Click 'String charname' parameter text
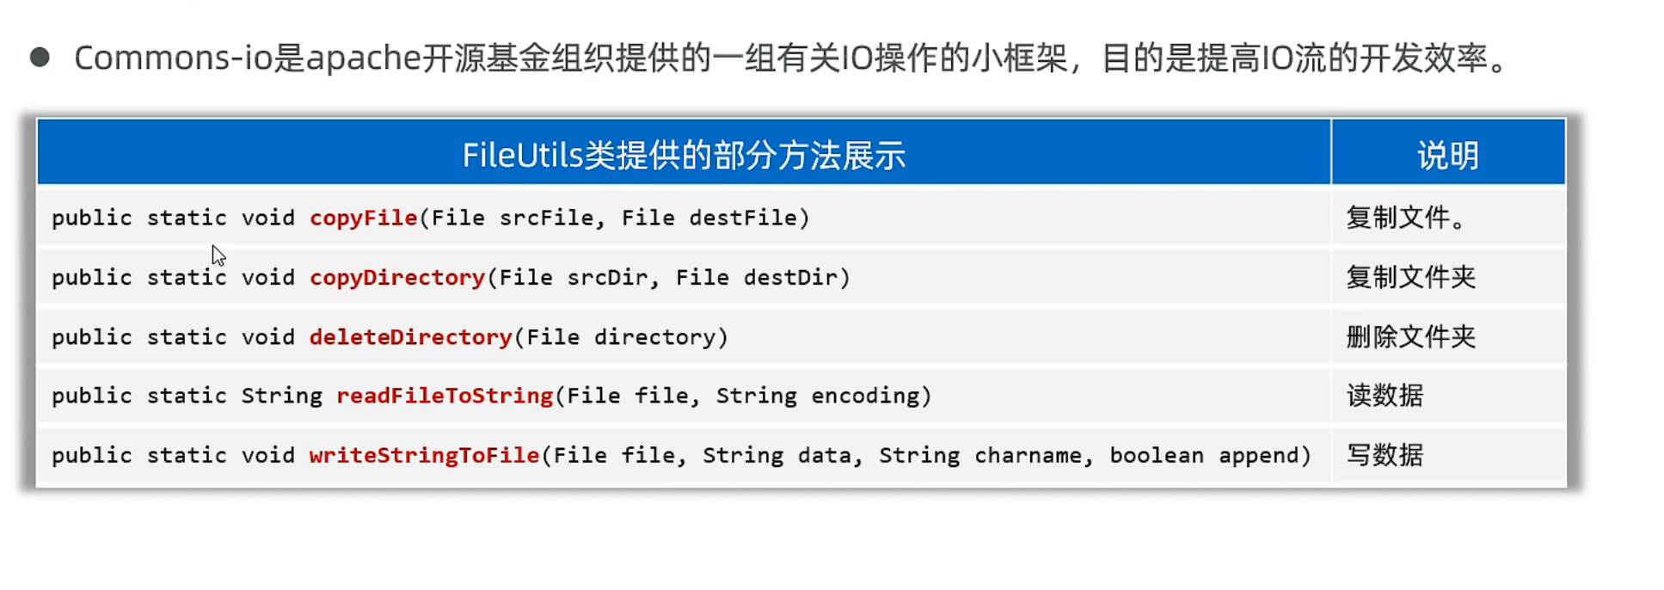This screenshot has height=590, width=1664. (979, 455)
